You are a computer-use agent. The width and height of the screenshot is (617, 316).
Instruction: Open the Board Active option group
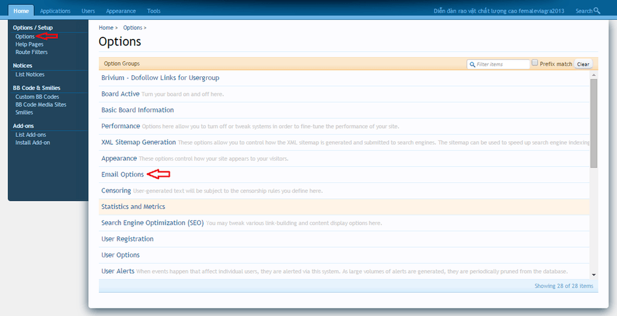120,94
